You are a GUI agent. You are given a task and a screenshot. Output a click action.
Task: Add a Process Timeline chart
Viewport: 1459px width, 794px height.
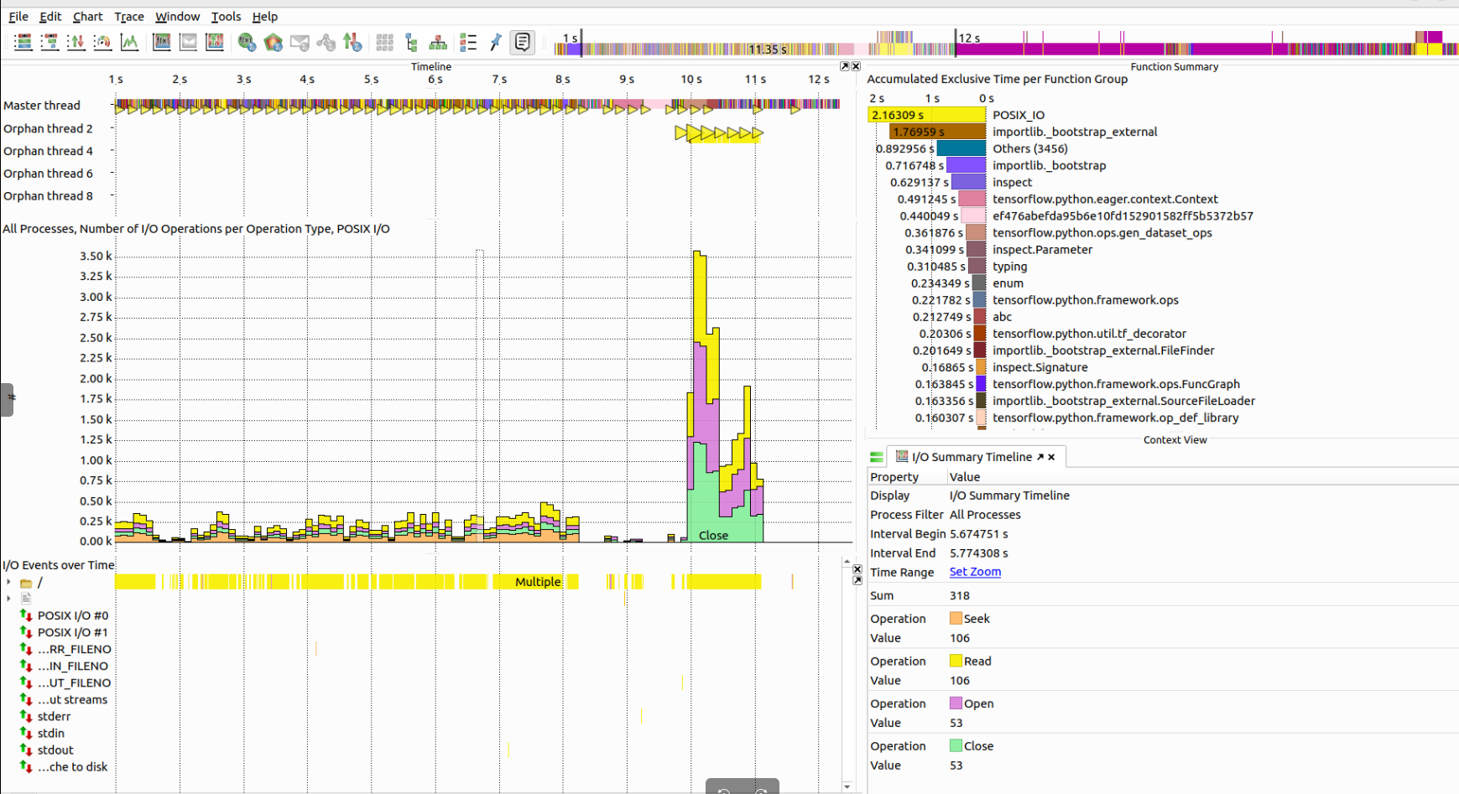coord(50,42)
